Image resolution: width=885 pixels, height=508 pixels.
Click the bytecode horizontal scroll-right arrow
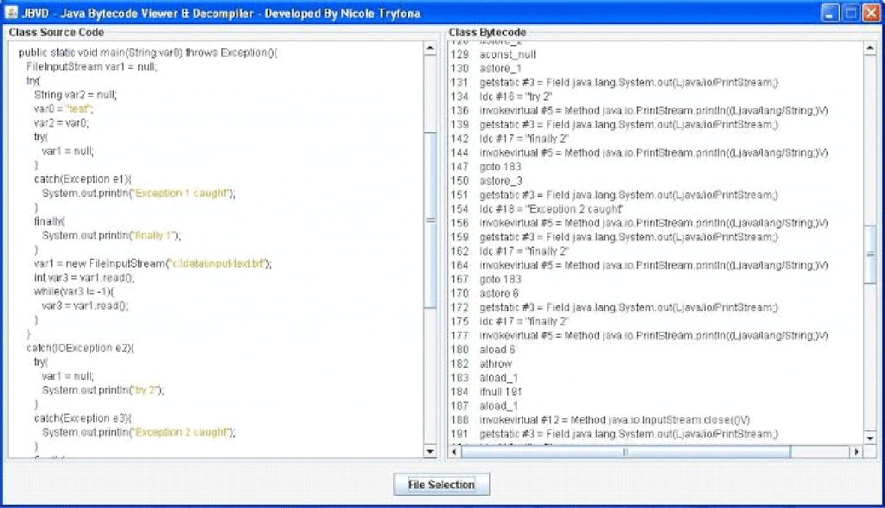click(858, 450)
